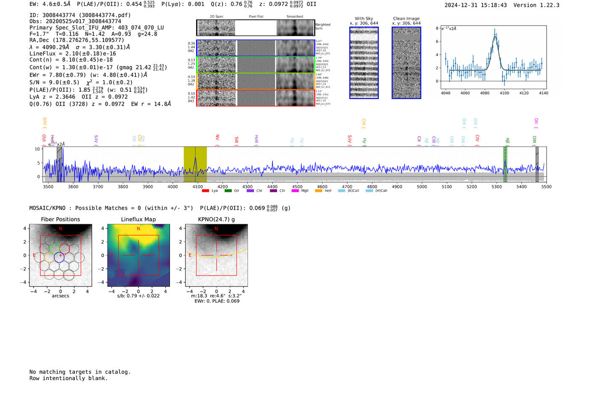Click the Q(0.76) OII (3728) line
Screen dimensions: 589x401
click(100, 104)
